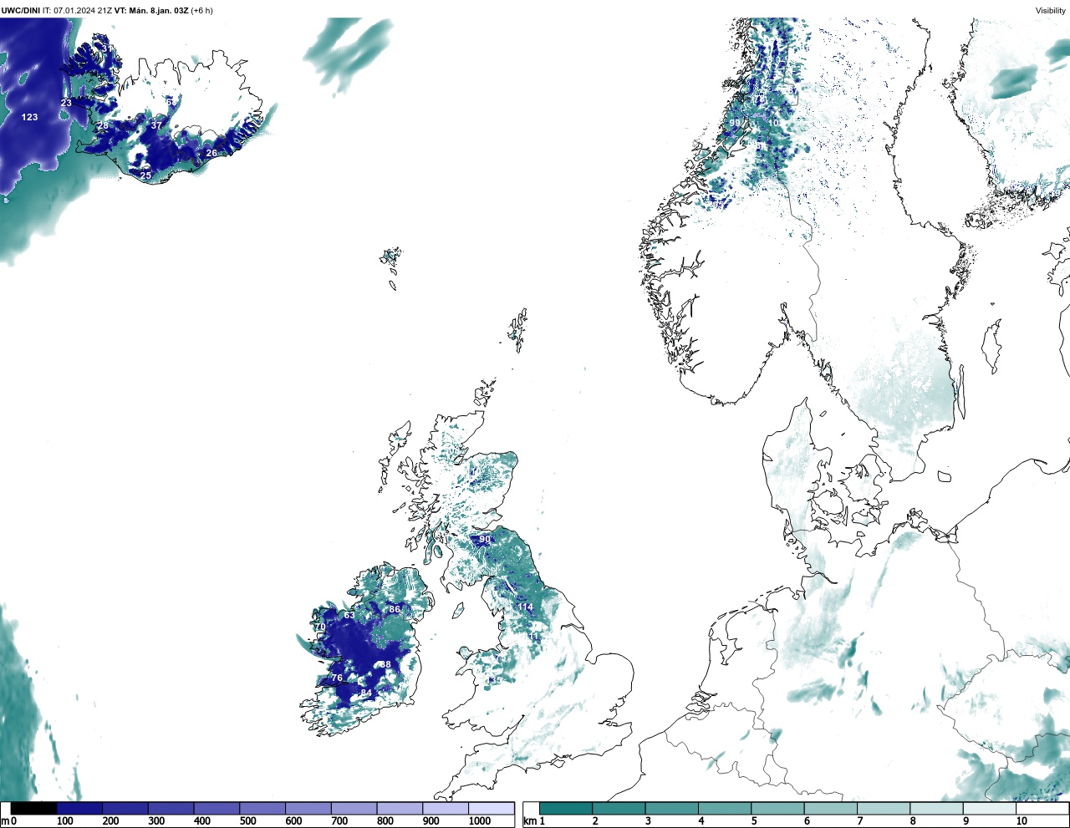Click the 'Visibility' title label

pos(1051,11)
